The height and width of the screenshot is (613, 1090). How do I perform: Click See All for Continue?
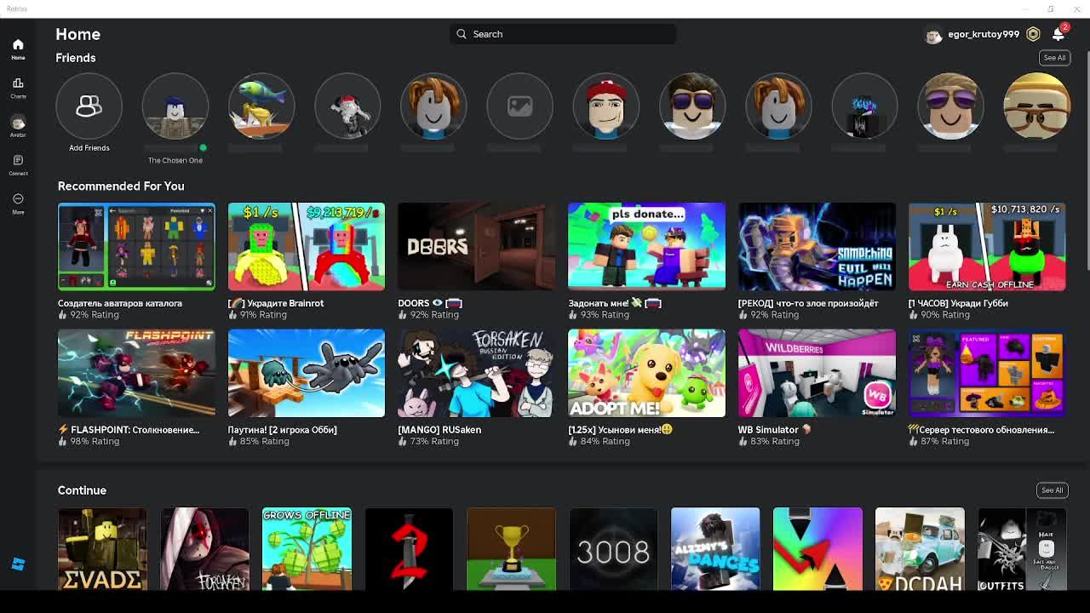click(1053, 490)
